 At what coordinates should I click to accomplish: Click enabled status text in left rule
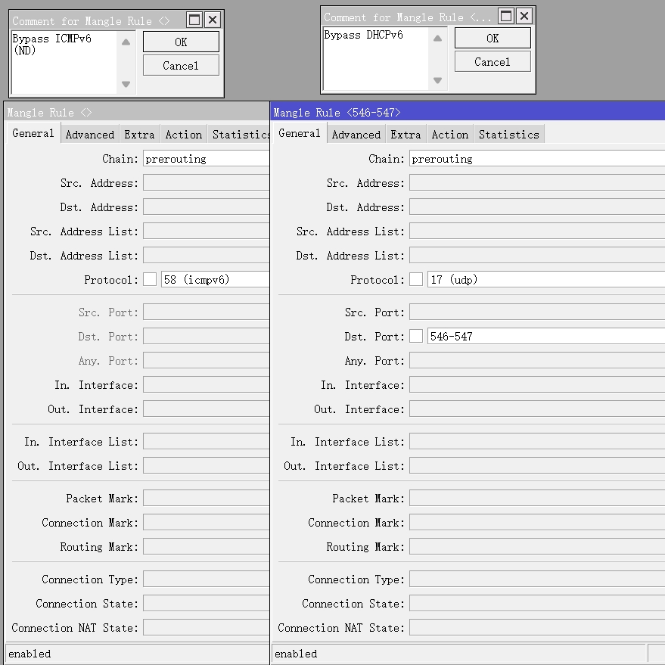point(30,654)
